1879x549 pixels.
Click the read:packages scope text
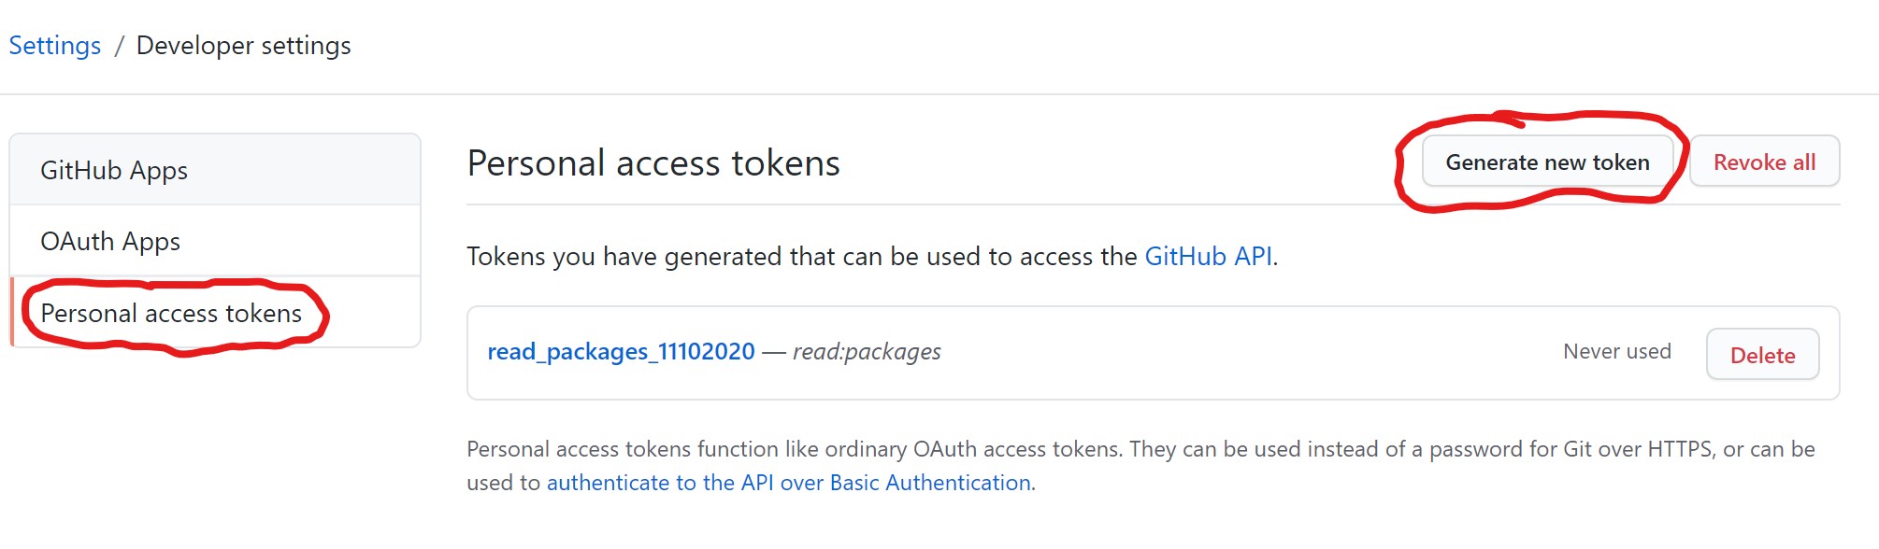coord(867,351)
